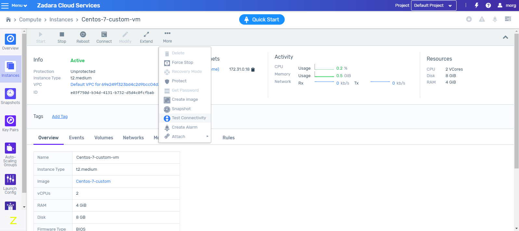The width and height of the screenshot is (519, 231).
Task: Click the Add Tag link
Action: point(60,117)
